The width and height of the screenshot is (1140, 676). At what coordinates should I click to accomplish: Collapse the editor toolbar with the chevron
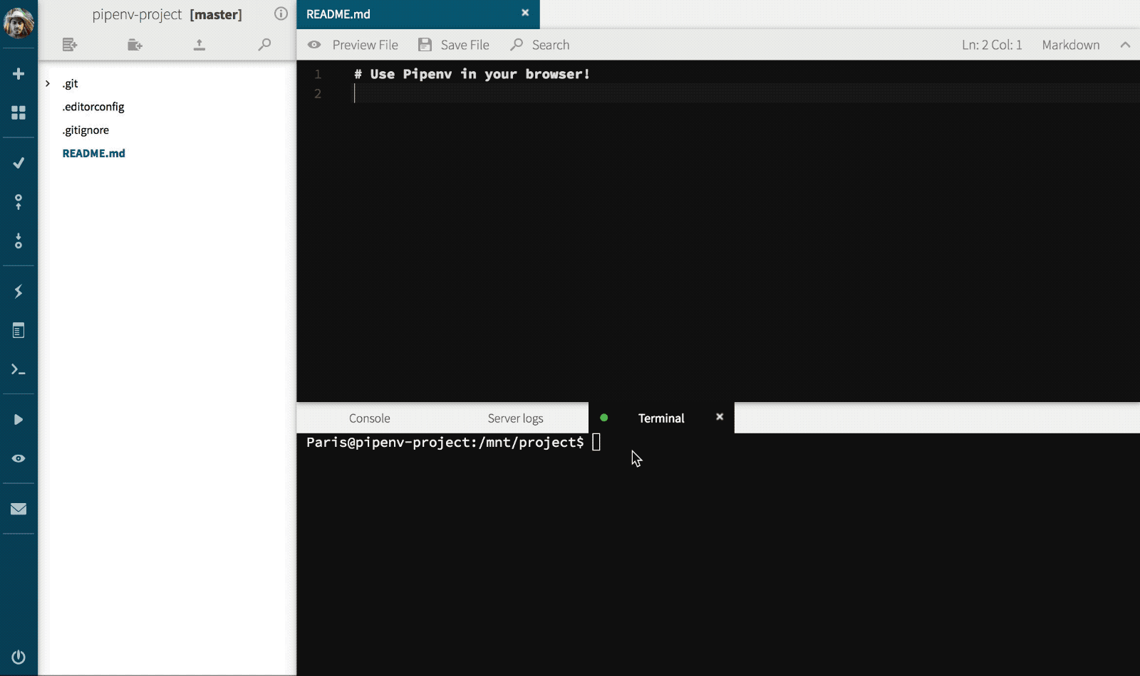click(x=1124, y=44)
